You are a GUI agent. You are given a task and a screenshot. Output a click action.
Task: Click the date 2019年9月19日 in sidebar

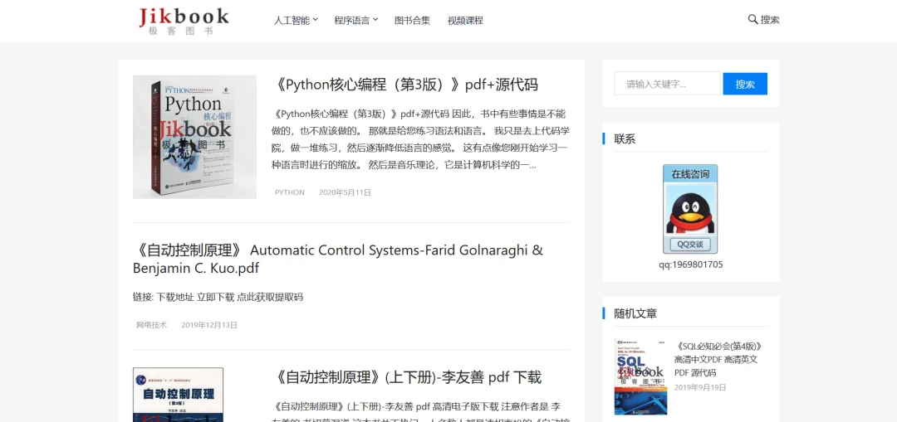700,387
